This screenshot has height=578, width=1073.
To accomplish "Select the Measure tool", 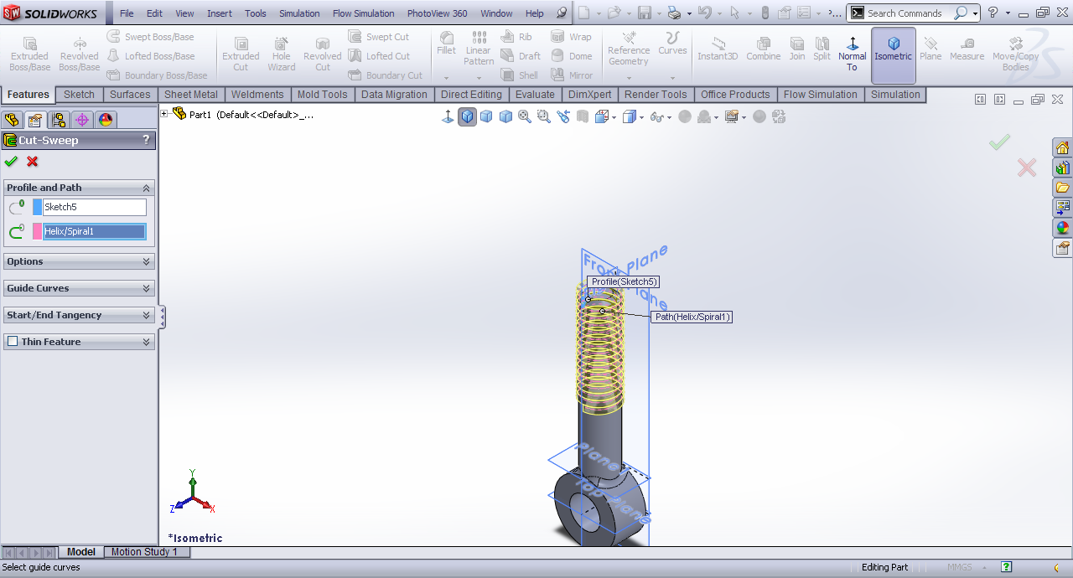I will pyautogui.click(x=967, y=50).
